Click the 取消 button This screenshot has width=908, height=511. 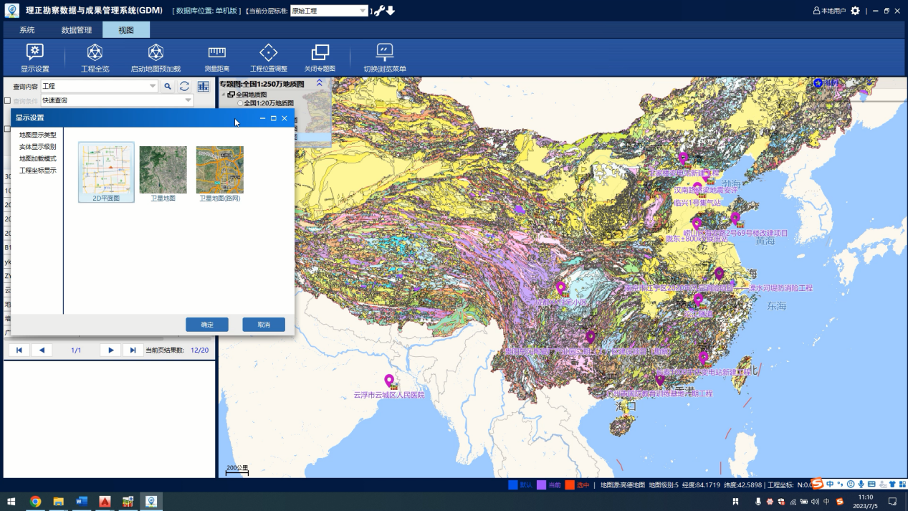tap(264, 325)
